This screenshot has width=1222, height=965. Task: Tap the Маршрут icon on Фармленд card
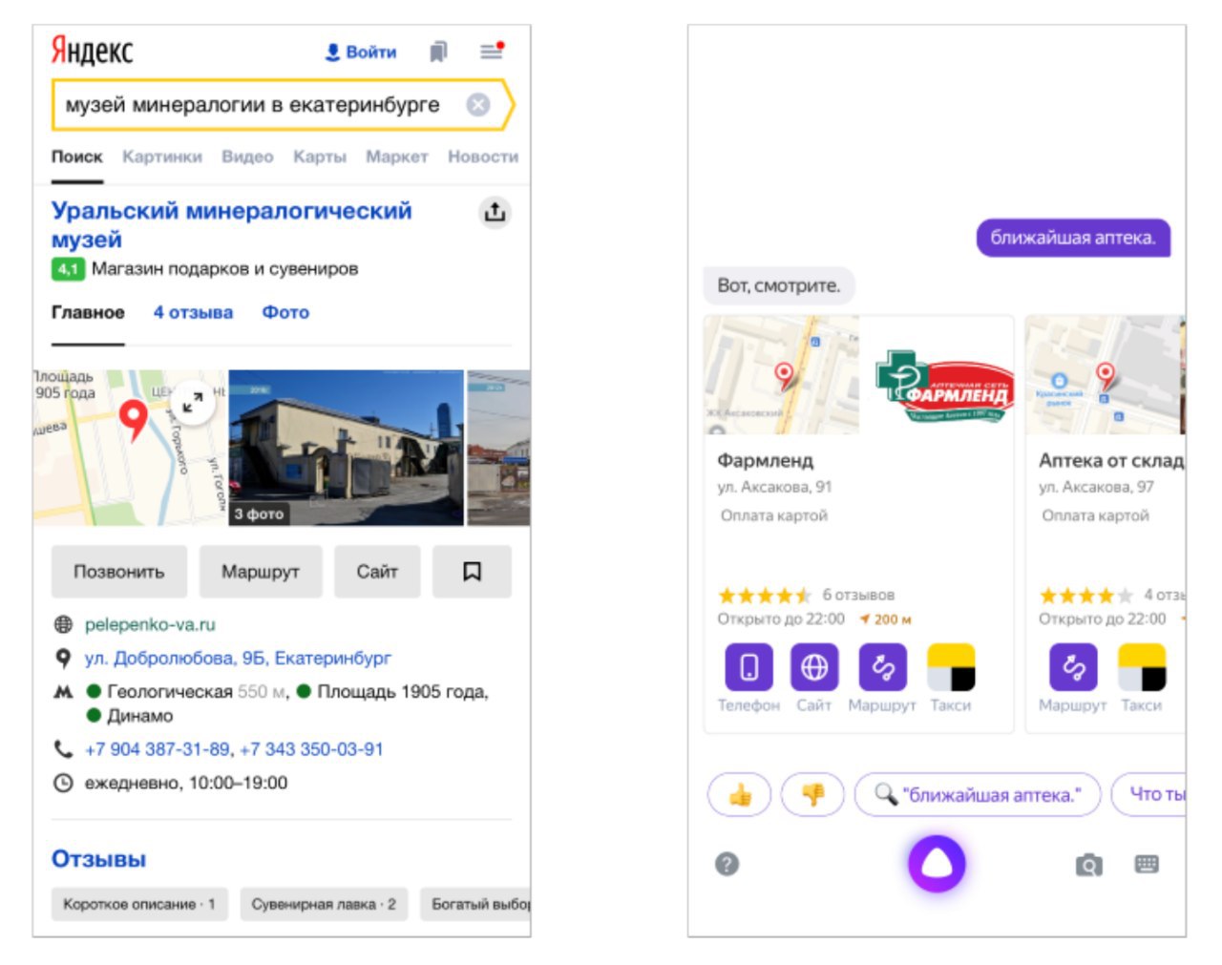(883, 666)
